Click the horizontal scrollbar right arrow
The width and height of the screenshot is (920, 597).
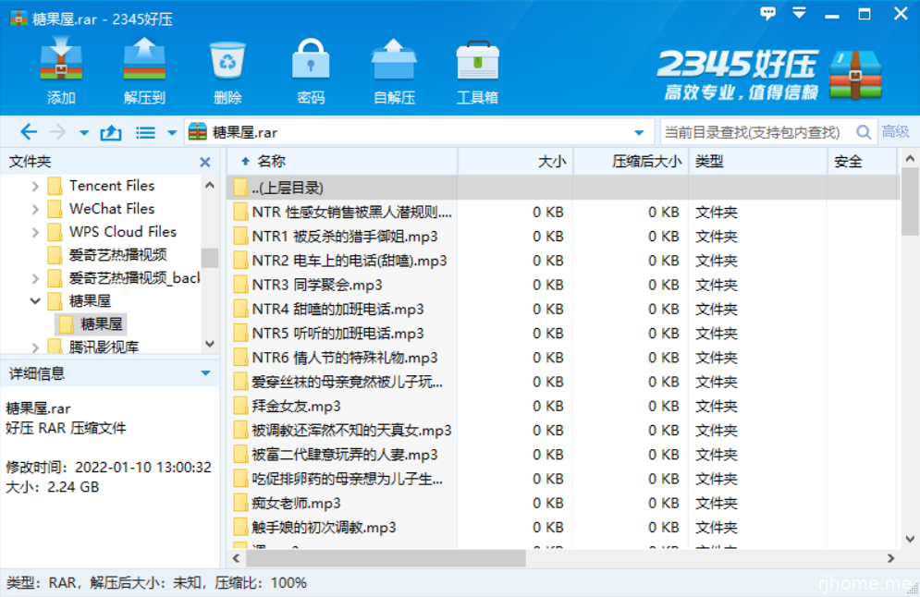coord(890,559)
